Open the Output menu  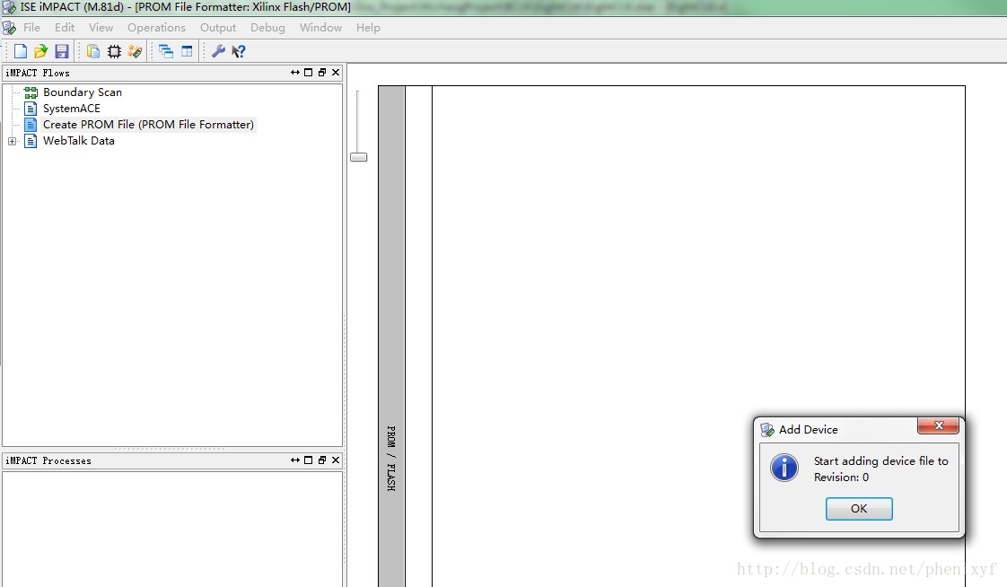click(218, 28)
